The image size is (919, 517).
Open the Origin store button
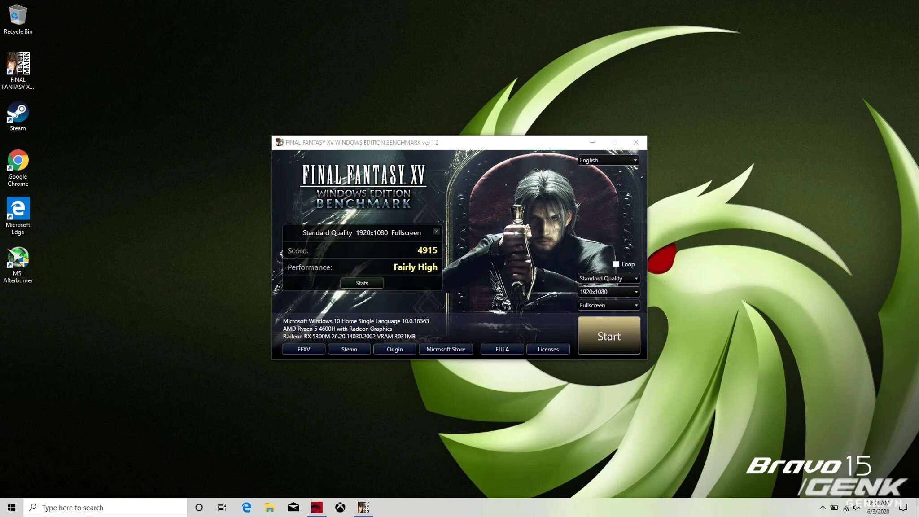point(394,349)
